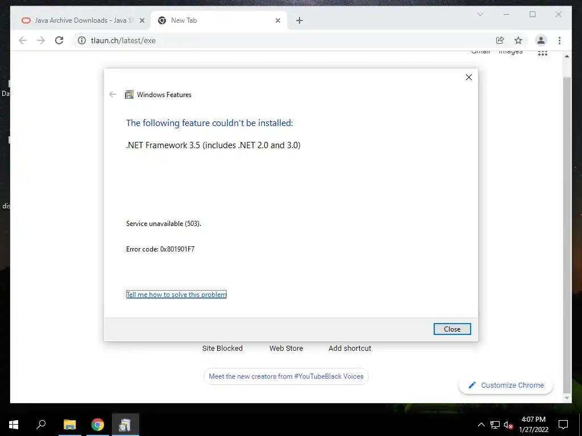The image size is (582, 436).
Task: Open the Web Store shortcut
Action: tap(286, 348)
